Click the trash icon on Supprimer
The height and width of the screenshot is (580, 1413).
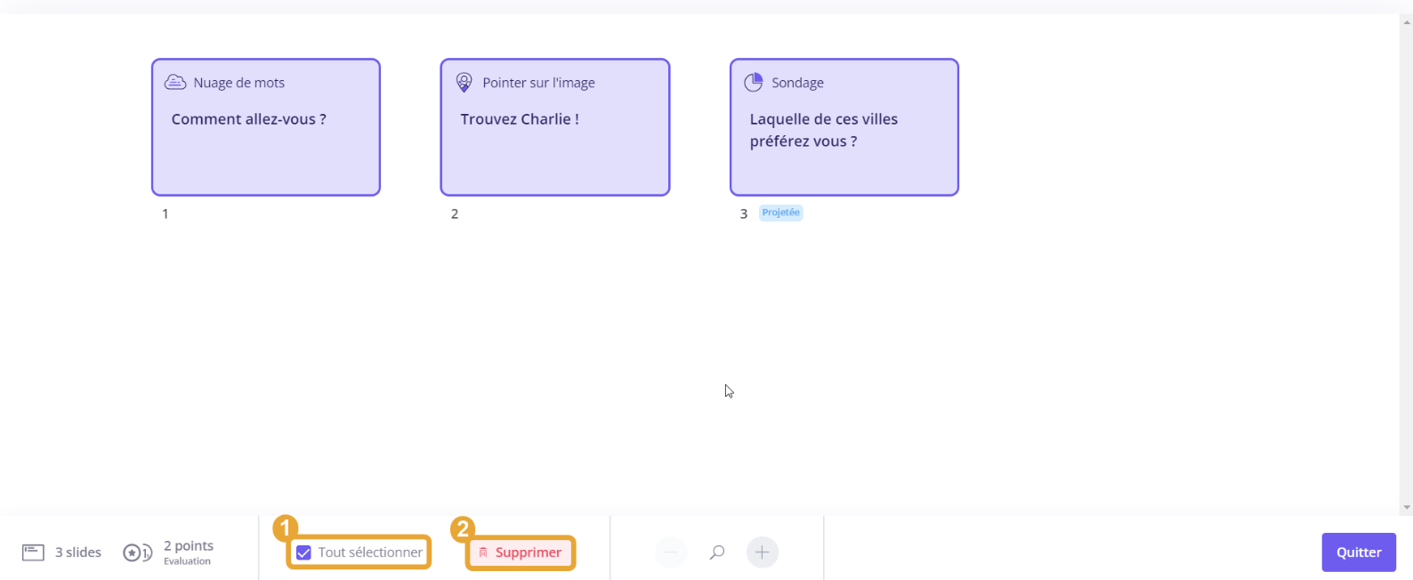click(x=483, y=552)
